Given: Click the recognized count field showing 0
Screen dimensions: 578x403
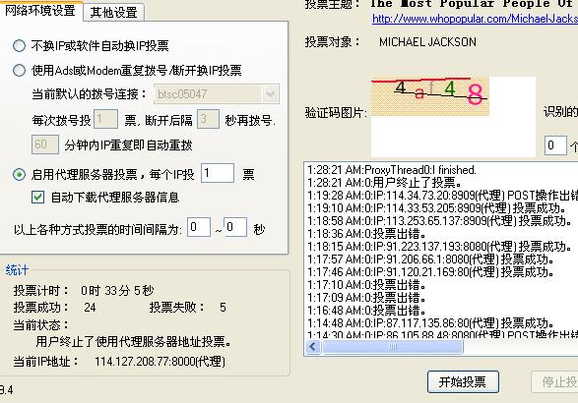Looking at the screenshot, I should pos(555,145).
